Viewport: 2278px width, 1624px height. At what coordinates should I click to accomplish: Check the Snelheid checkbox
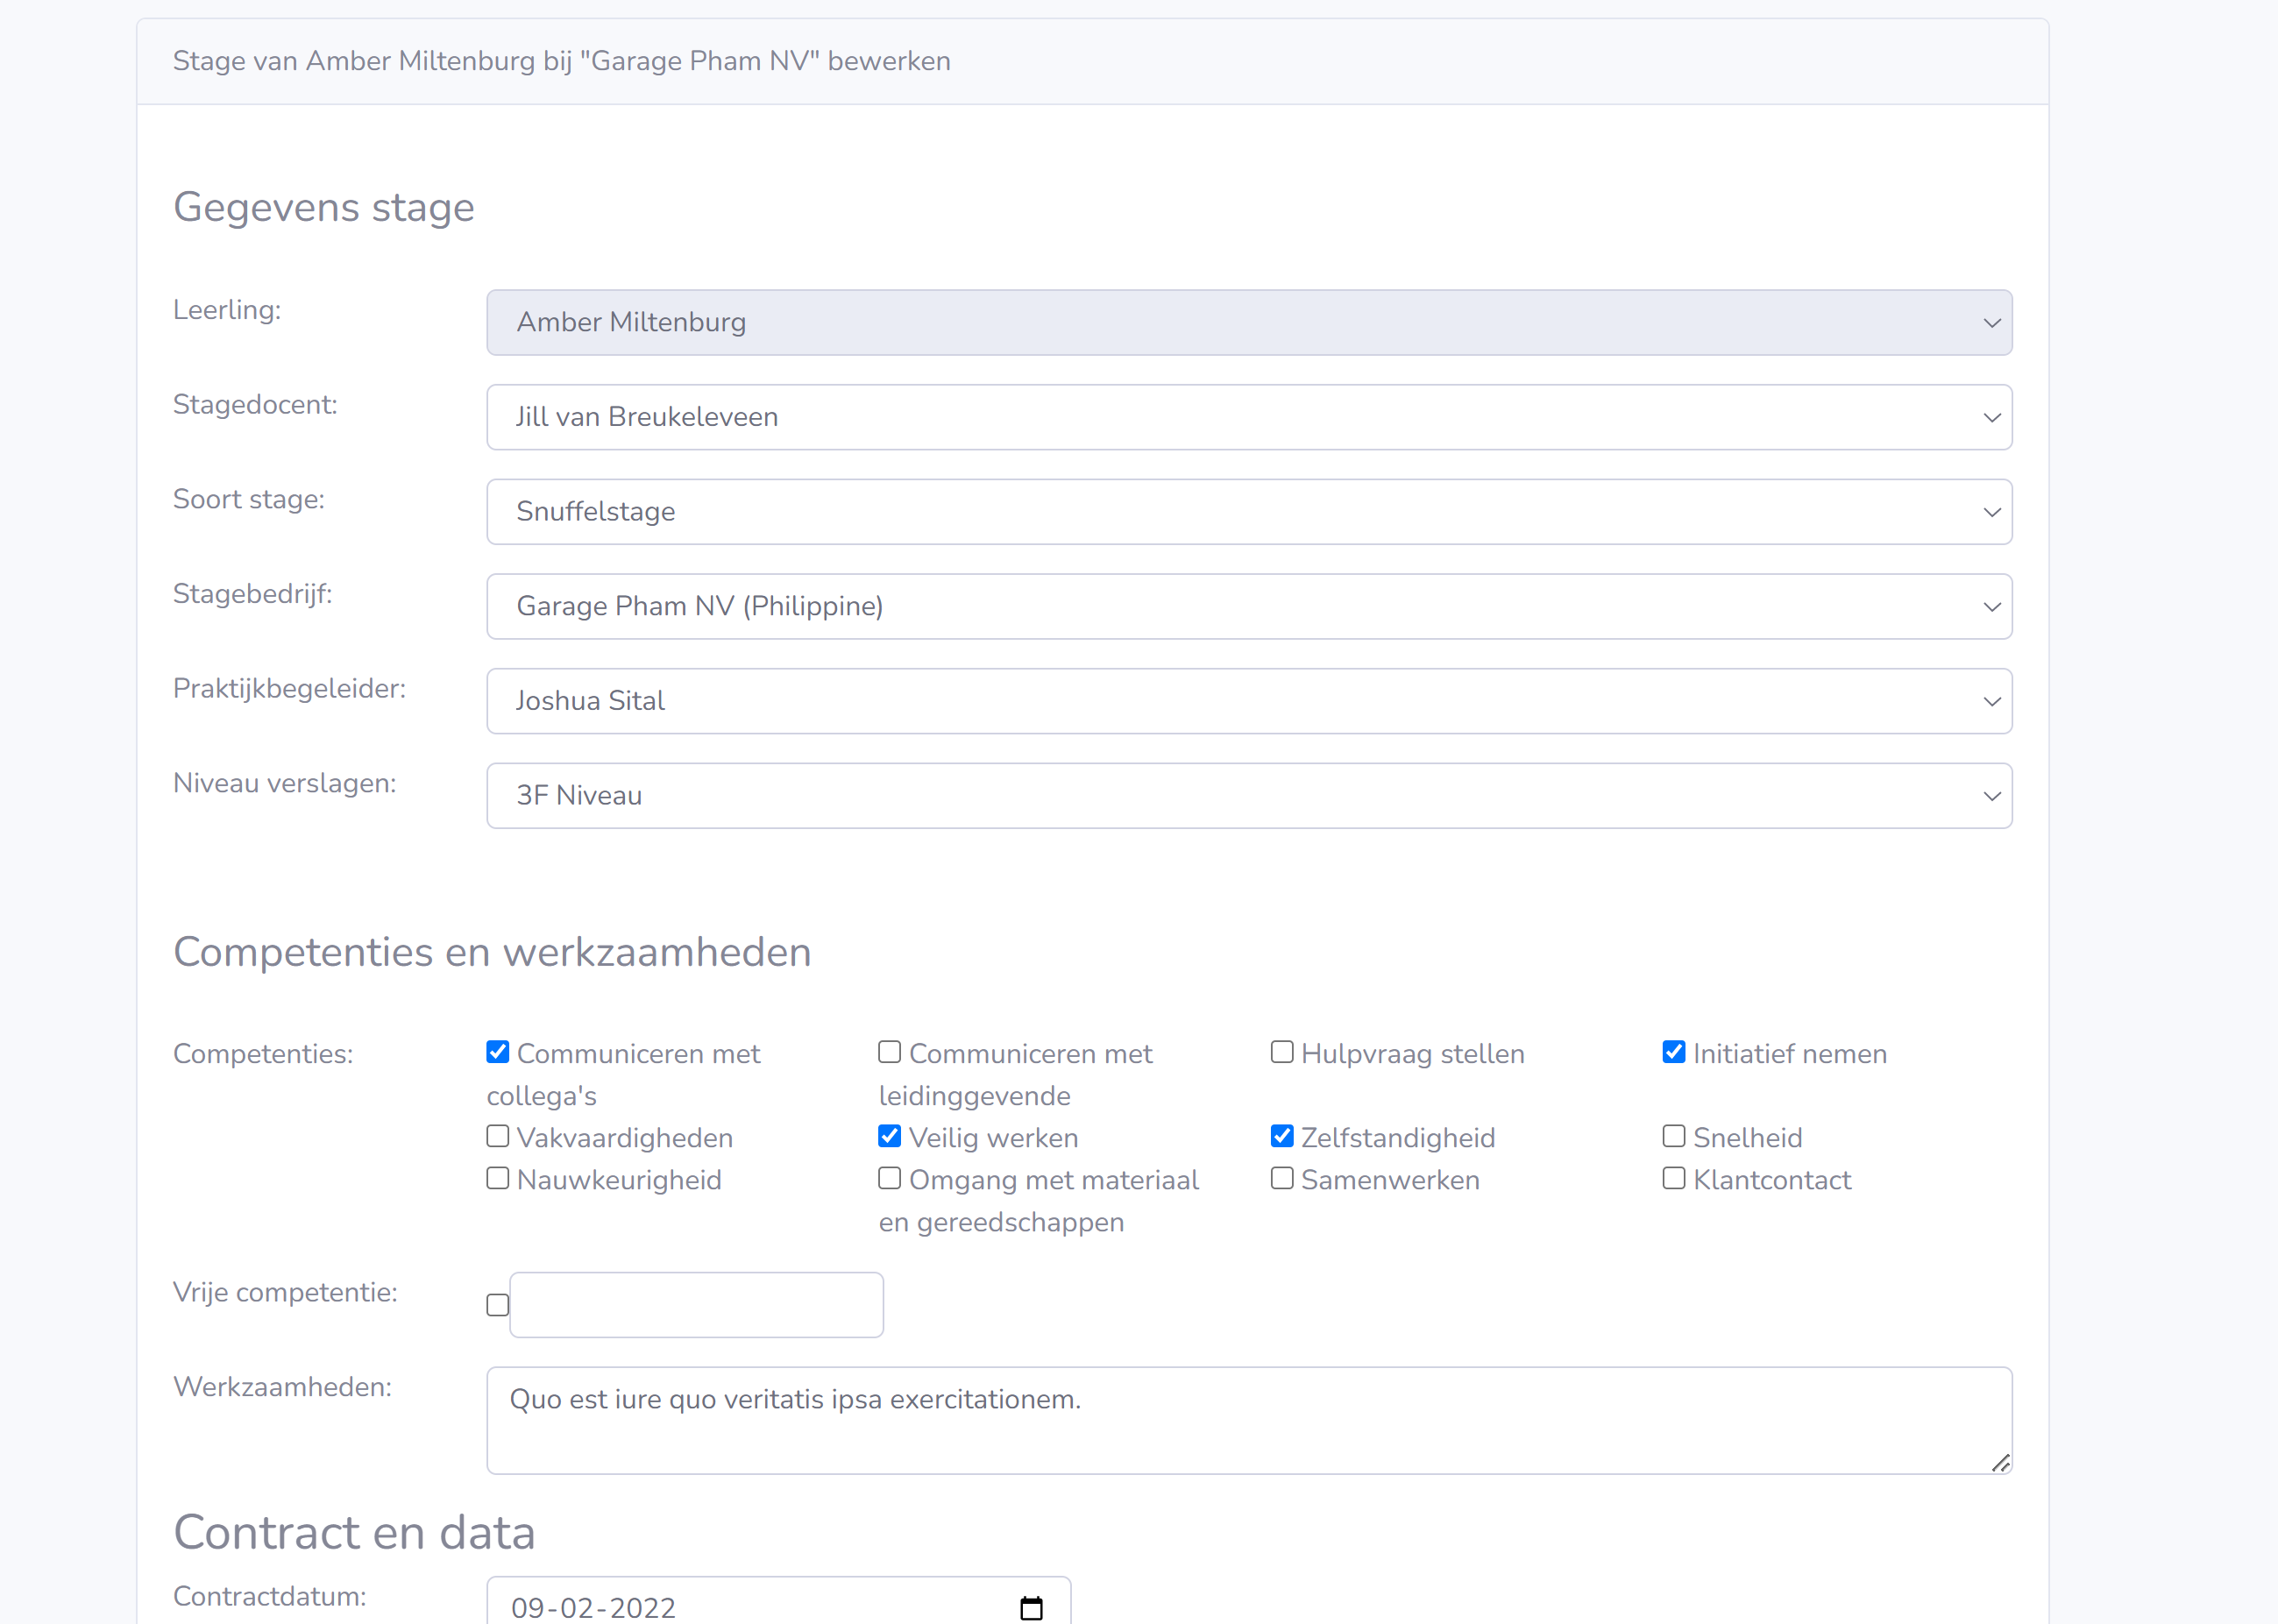pos(1674,1136)
